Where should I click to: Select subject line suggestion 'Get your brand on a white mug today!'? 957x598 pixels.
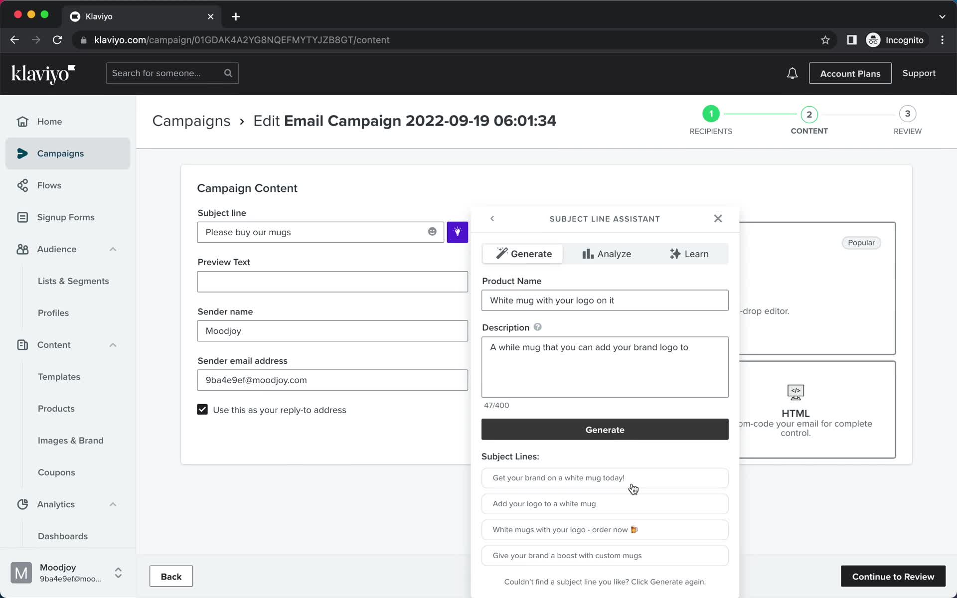click(605, 477)
